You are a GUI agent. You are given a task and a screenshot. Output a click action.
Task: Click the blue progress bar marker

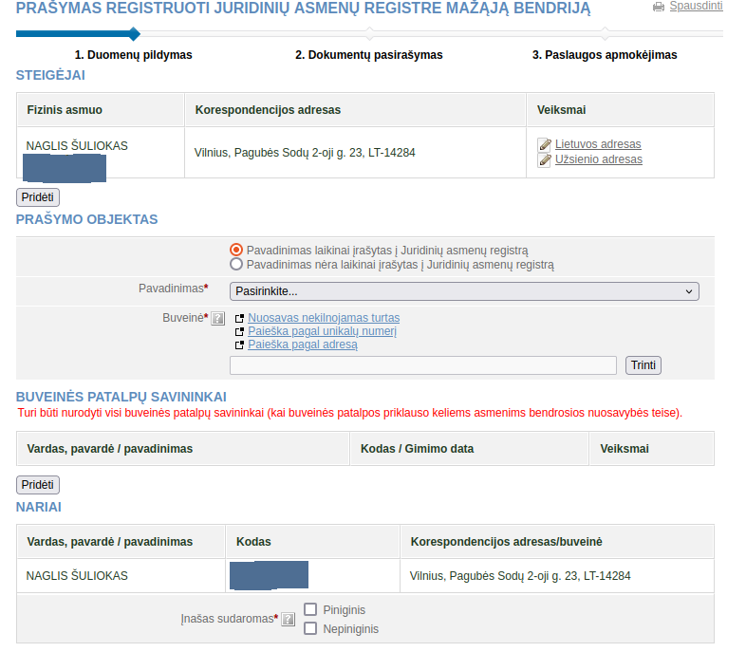134,34
